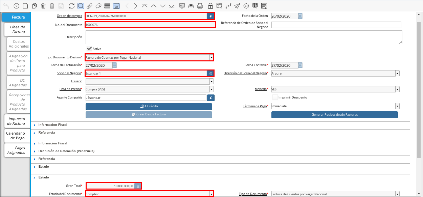The width and height of the screenshot is (423, 197).
Task: Click the Archive drawer icon in toolbar
Action: 191,6
